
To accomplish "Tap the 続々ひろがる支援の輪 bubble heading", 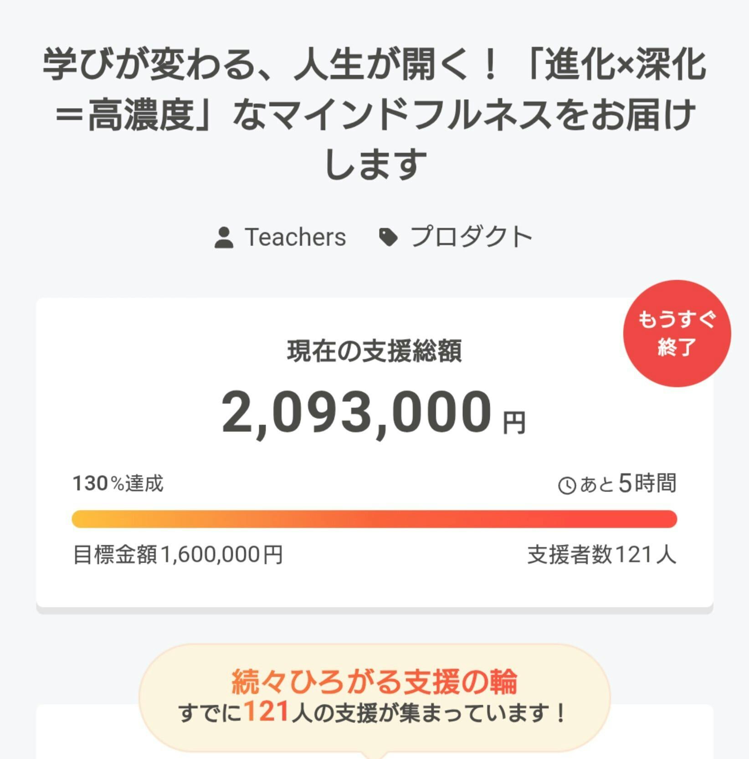I will pyautogui.click(x=374, y=682).
